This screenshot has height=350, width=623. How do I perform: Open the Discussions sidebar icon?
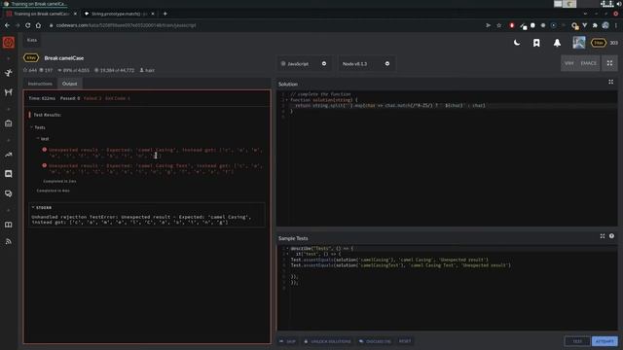pos(9,193)
